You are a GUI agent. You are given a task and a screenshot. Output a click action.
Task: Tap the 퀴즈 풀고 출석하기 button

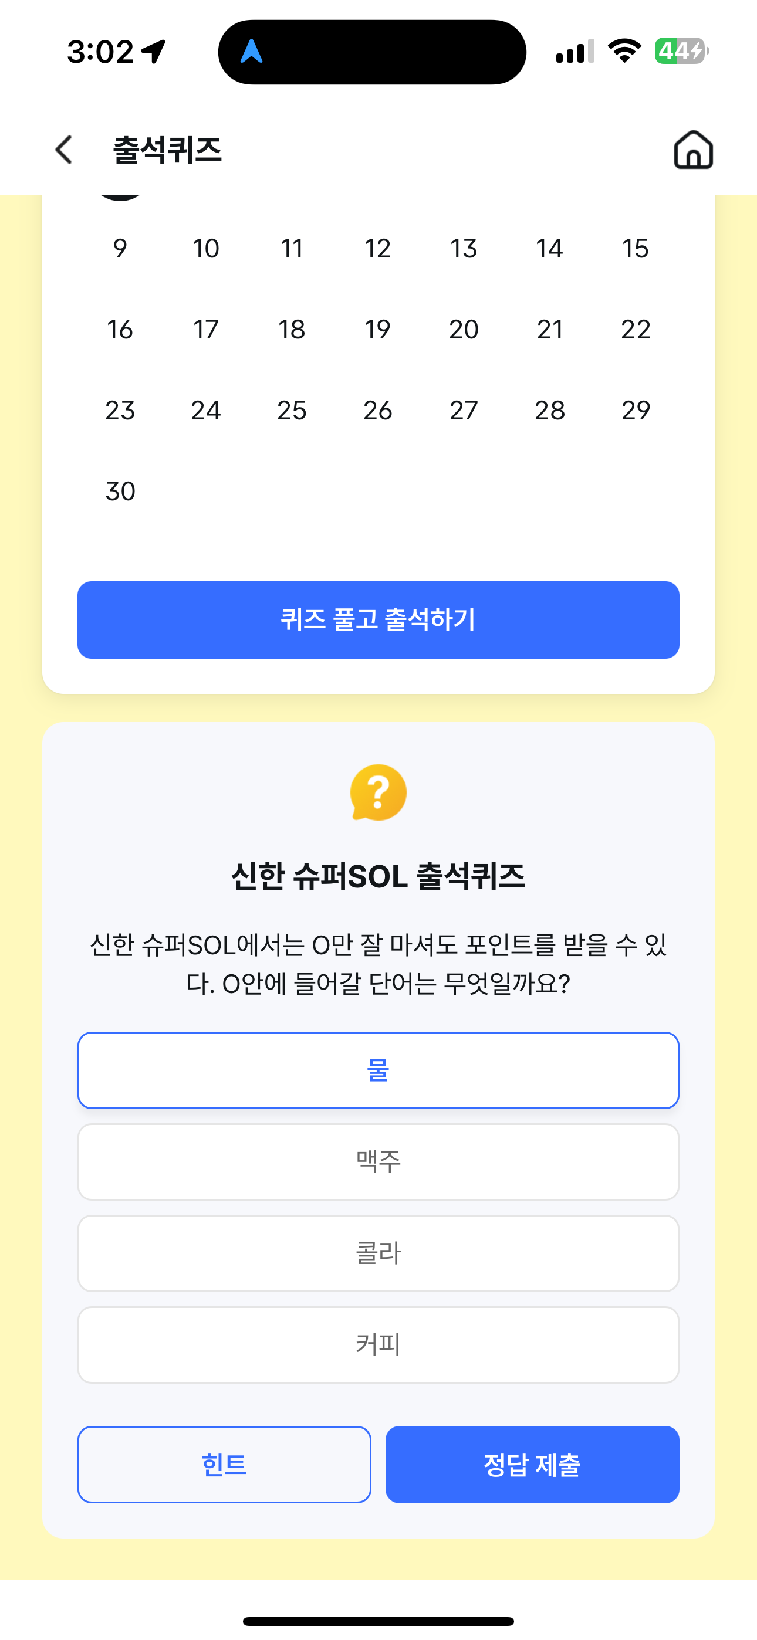point(378,619)
